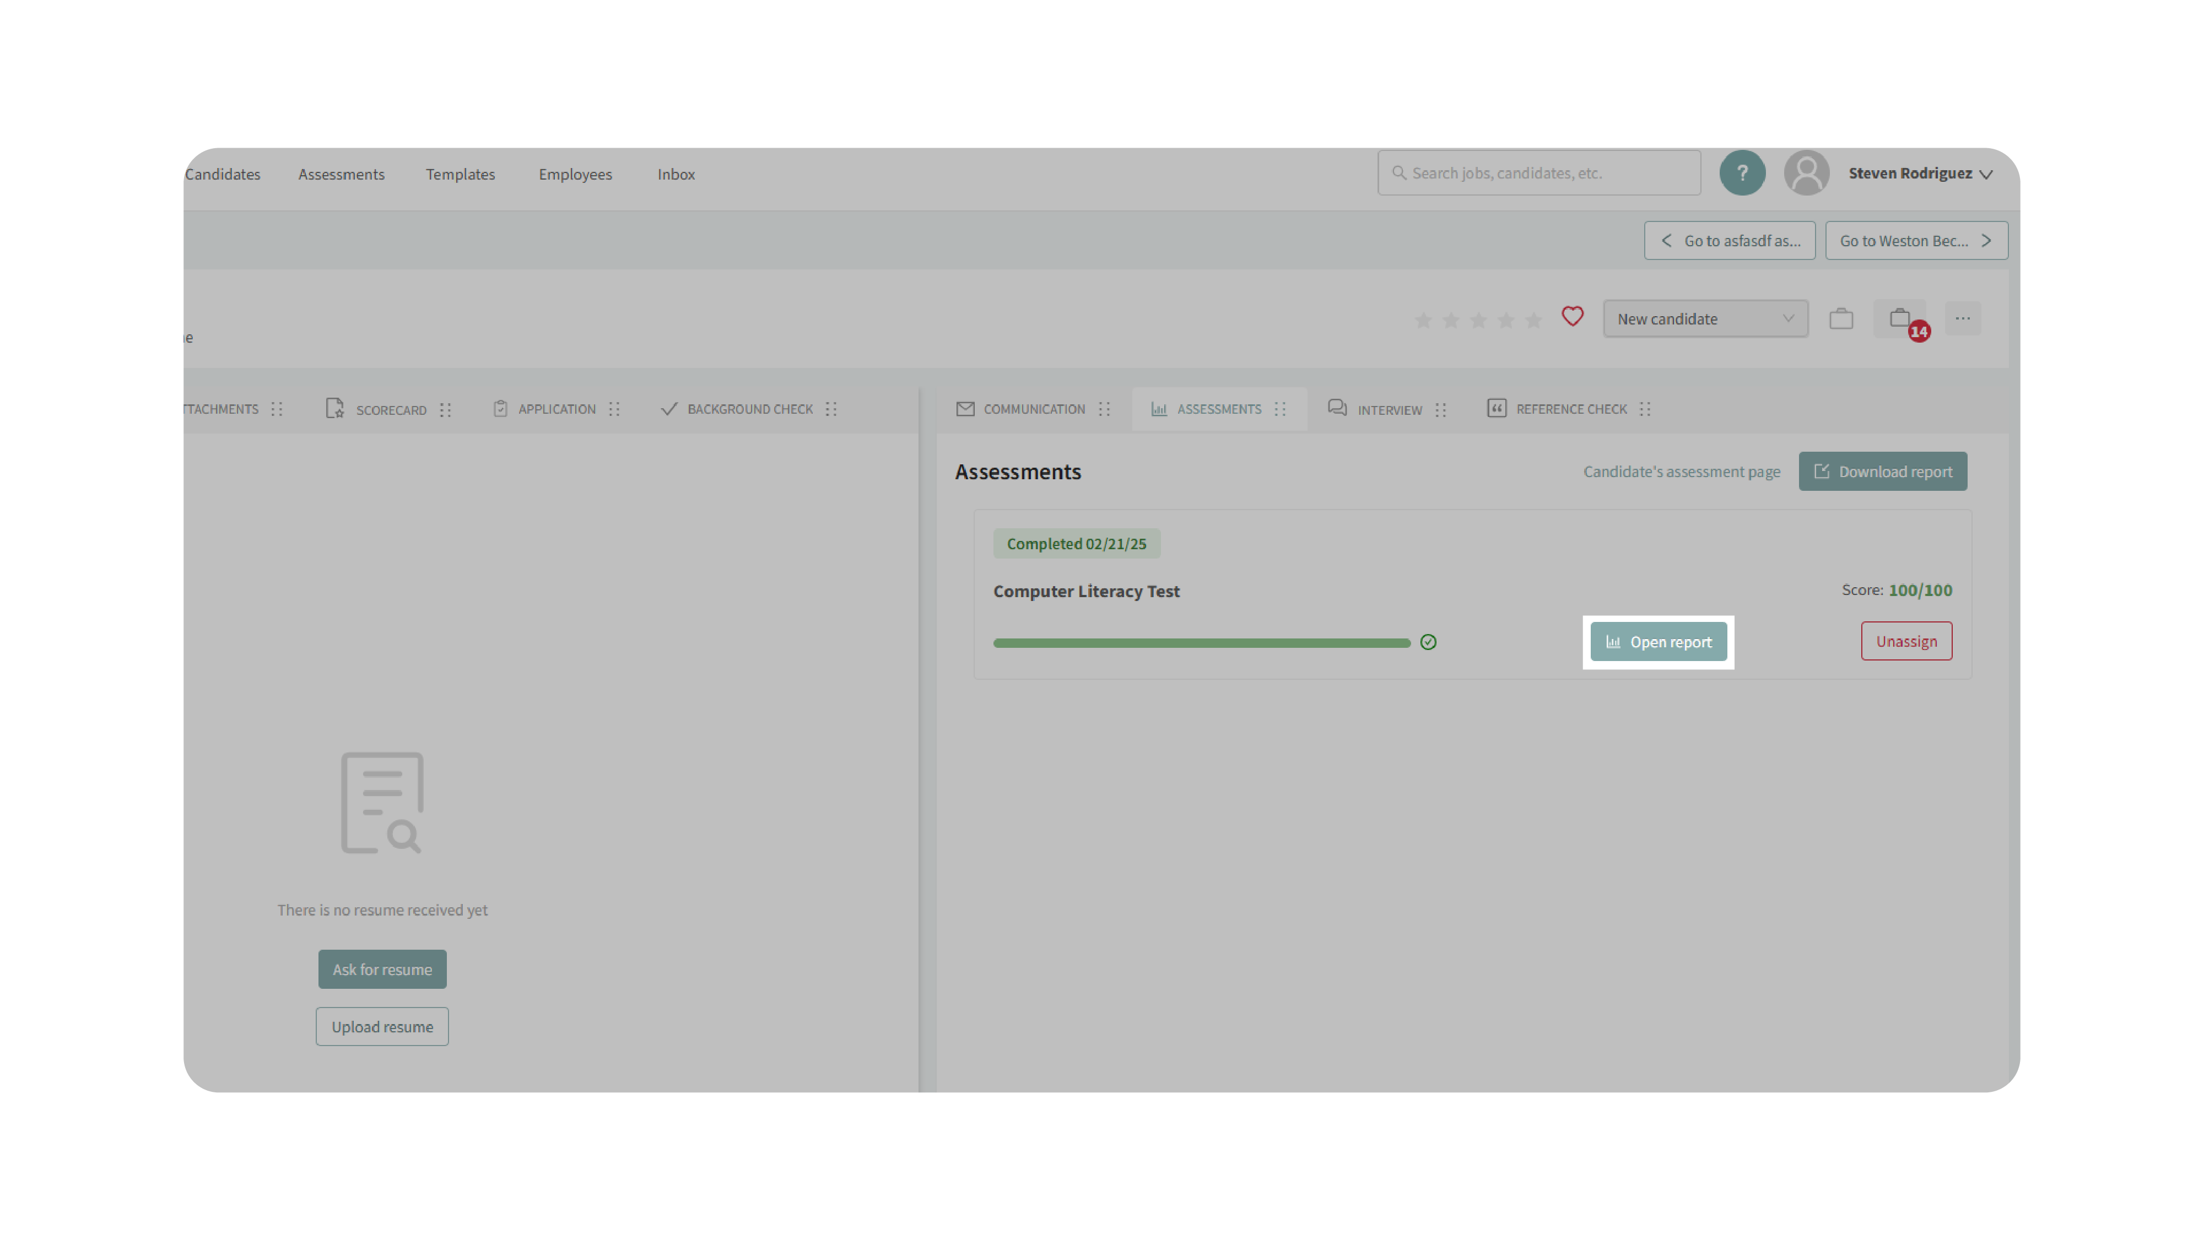Open the Steven Rodriguez account dropdown
Screen dimensions: 2204x1240
(x=1920, y=174)
